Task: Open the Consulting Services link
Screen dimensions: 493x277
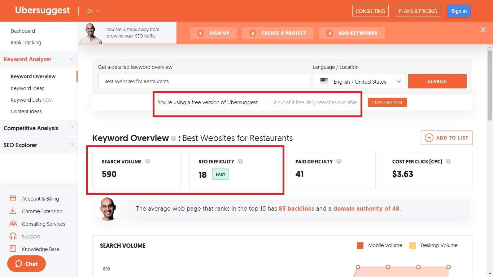Action: click(44, 224)
